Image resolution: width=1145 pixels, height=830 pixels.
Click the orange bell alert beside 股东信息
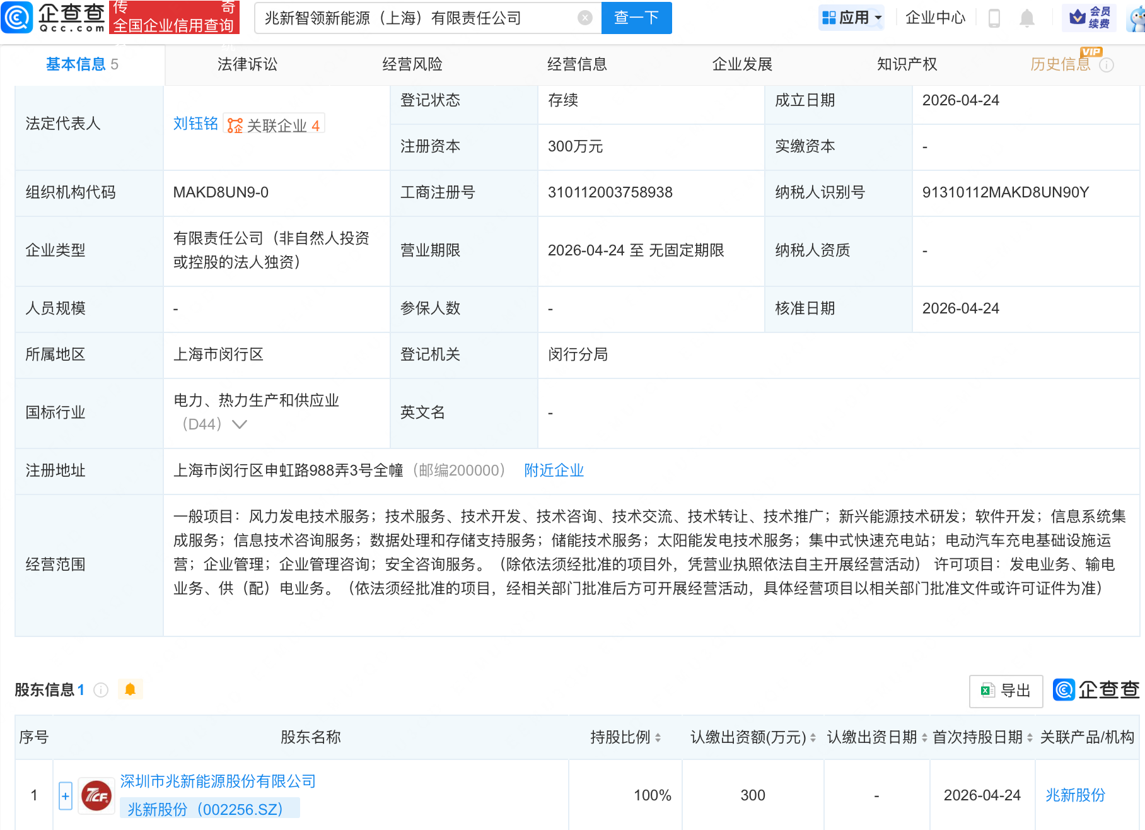(131, 689)
